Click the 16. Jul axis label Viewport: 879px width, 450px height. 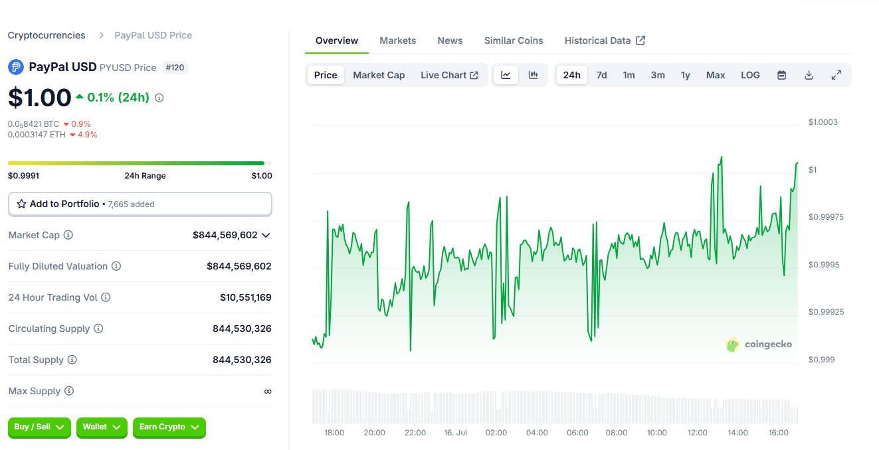click(456, 433)
